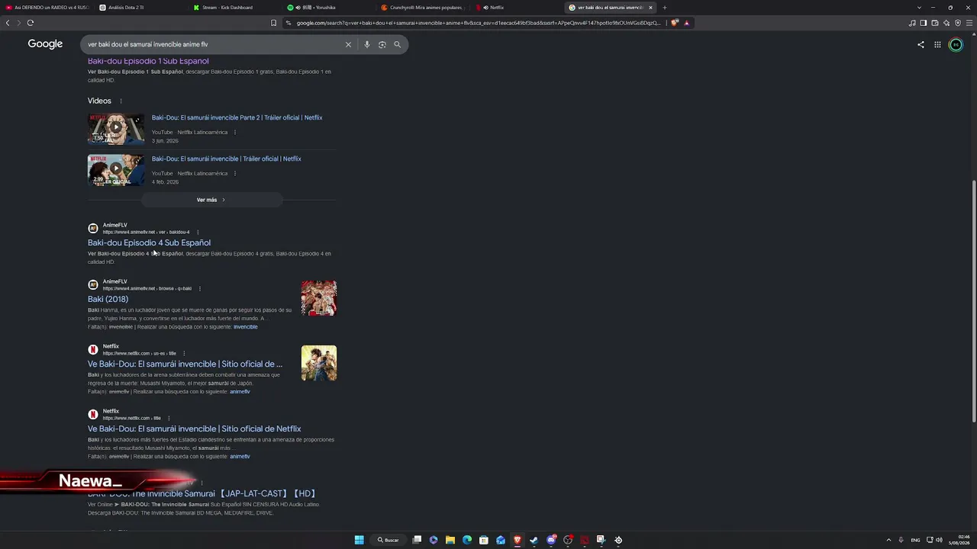Open the Google apps grid
Viewport: 977px width, 549px height.
tap(937, 44)
